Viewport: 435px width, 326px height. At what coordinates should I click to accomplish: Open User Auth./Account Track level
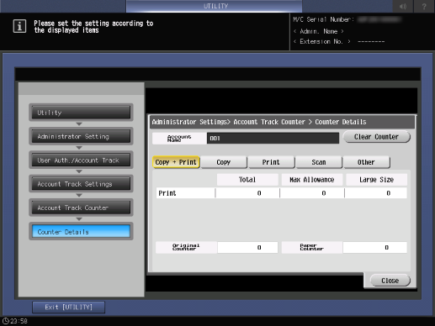pos(81,160)
